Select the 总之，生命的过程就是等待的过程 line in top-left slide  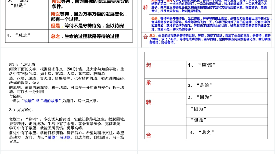[85, 36]
